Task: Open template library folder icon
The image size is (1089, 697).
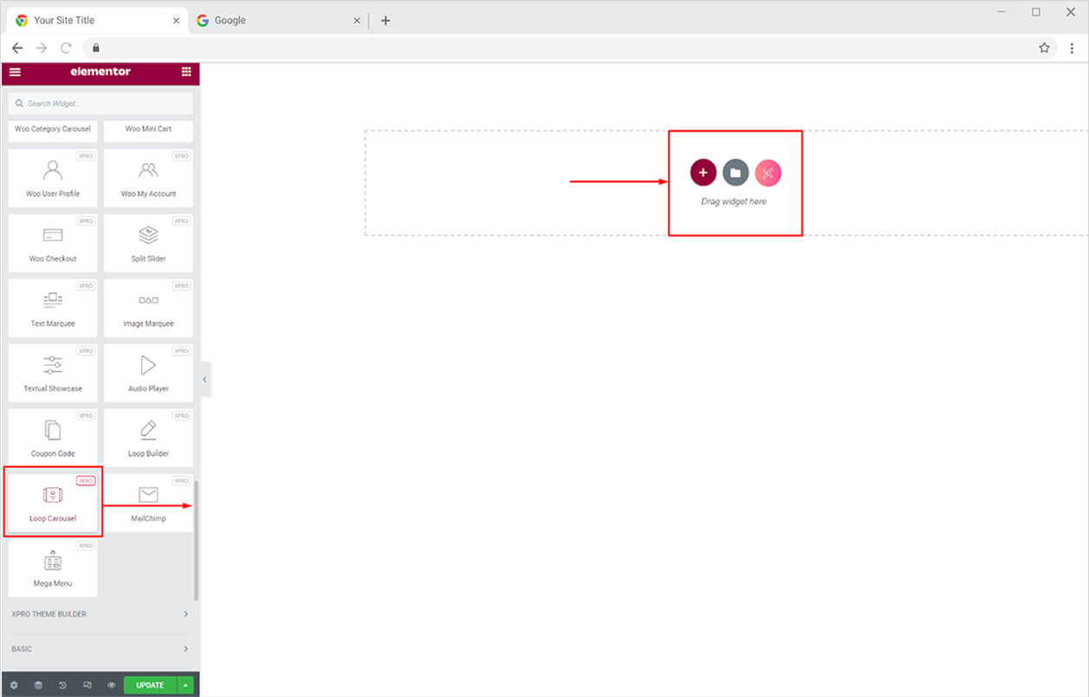Action: click(735, 173)
